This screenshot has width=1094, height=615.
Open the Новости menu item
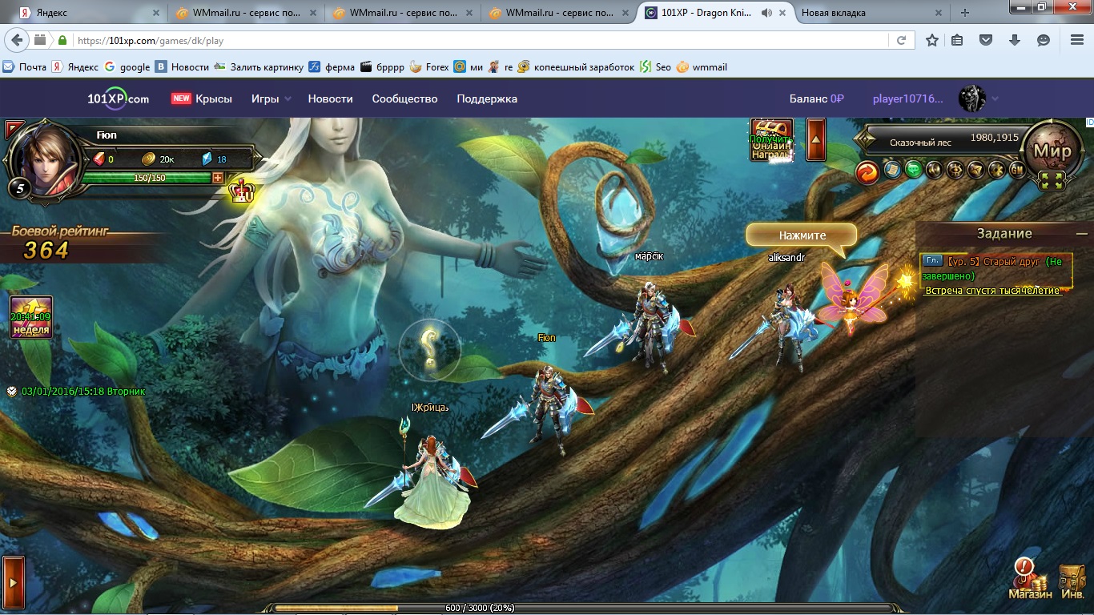[330, 98]
